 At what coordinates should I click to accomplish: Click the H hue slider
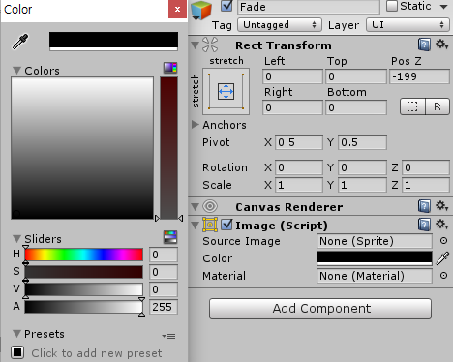pyautogui.click(x=84, y=255)
